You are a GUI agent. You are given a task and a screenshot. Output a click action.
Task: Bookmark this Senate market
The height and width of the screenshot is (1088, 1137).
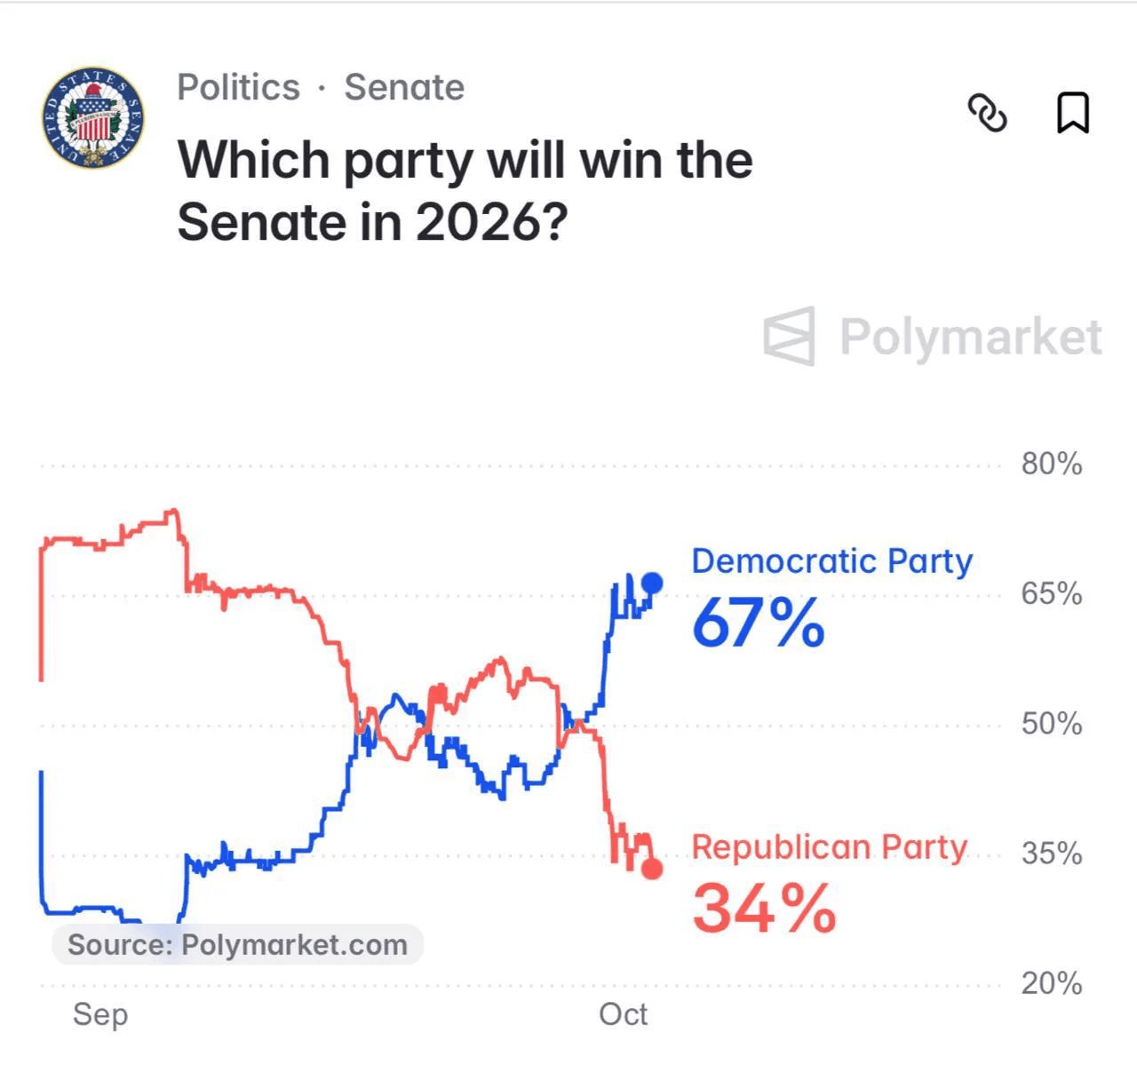click(1073, 113)
